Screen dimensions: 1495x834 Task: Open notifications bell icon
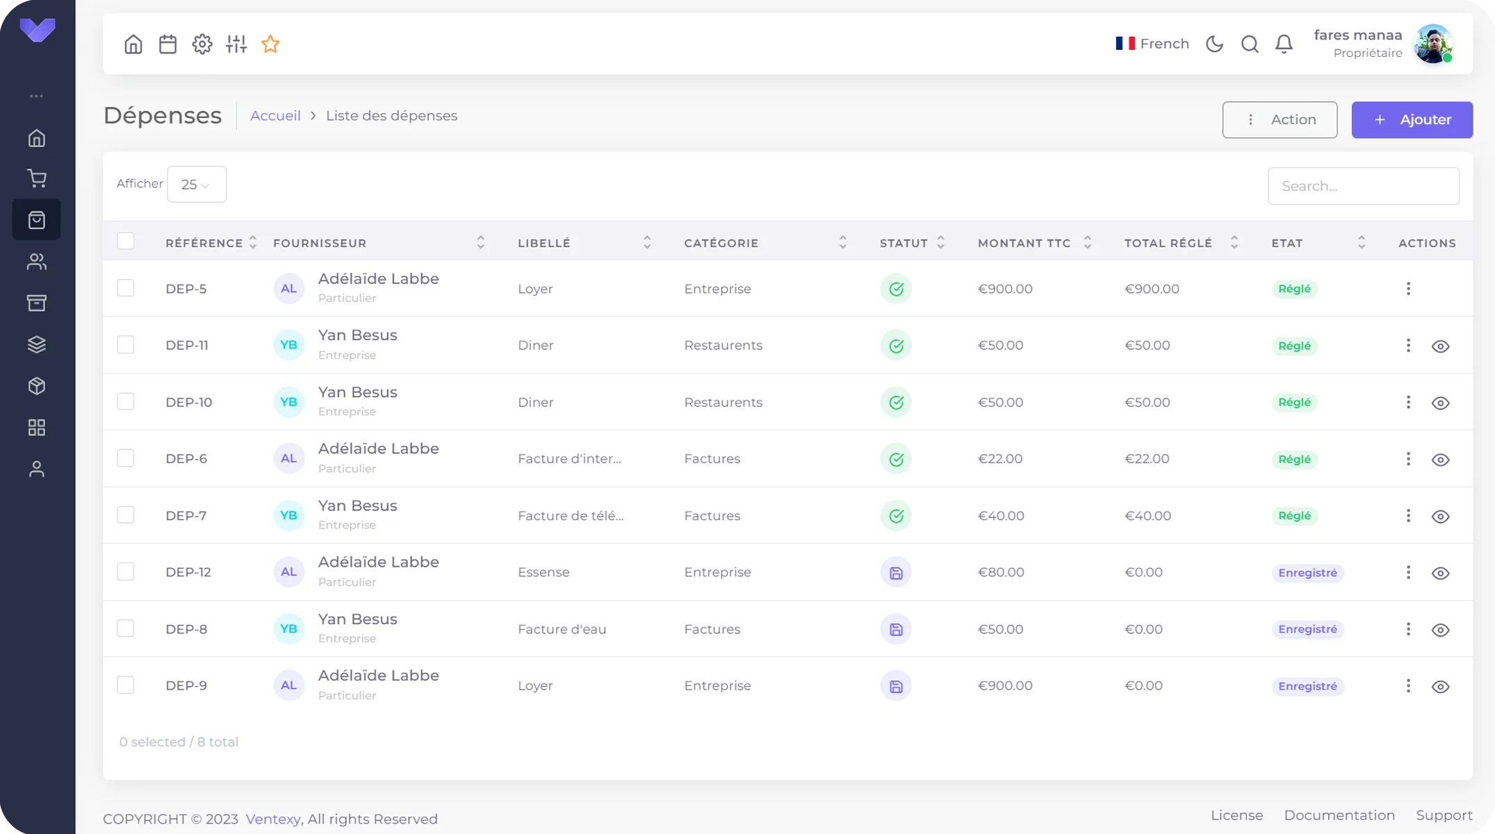1284,44
